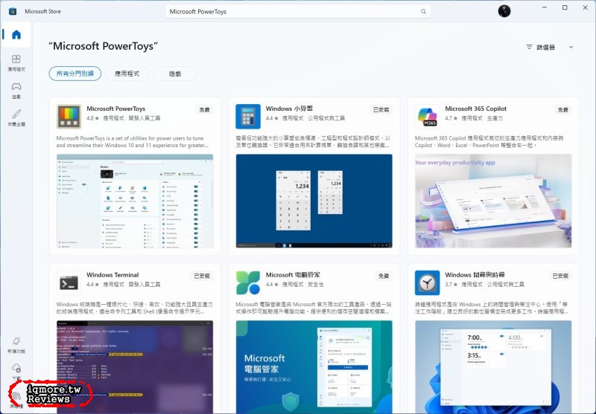The height and width of the screenshot is (414, 596).
Task: Open the Windows Terminal screenshot thumbnail
Action: tap(135, 367)
